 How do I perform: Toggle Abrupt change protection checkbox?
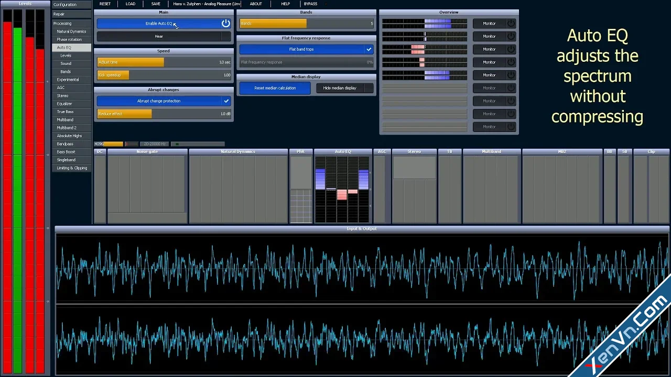point(226,101)
